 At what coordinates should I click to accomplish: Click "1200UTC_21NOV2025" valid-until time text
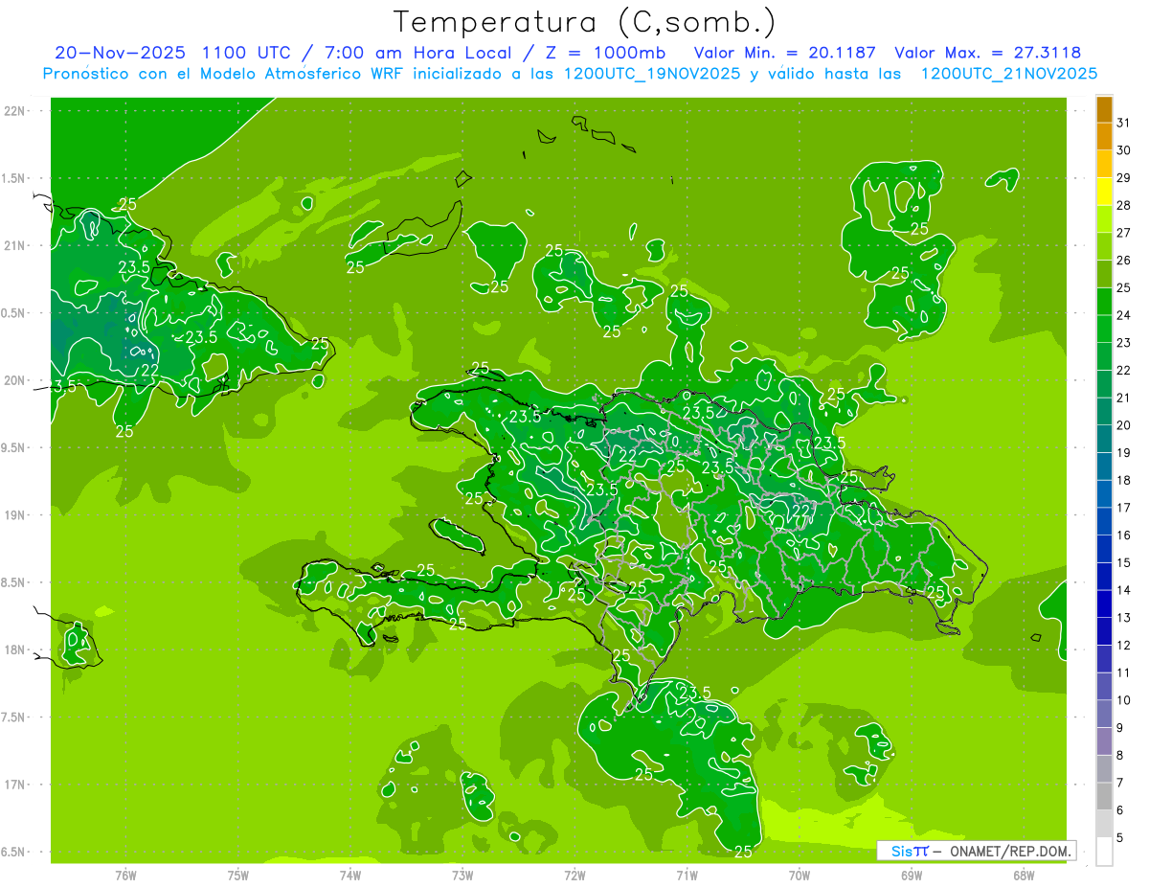click(1009, 74)
